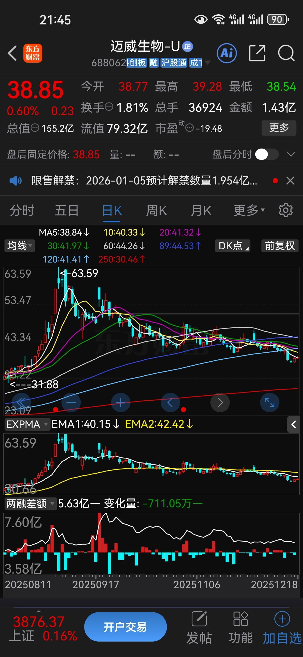
Task: Open the Ai assistant icon
Action: pyautogui.click(x=227, y=53)
